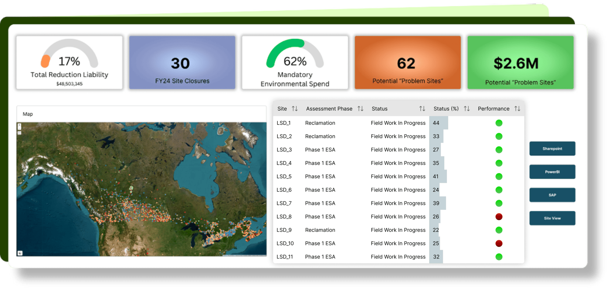Select site LSD_8 in the table
Image resolution: width=607 pixels, height=288 pixels.
284,217
